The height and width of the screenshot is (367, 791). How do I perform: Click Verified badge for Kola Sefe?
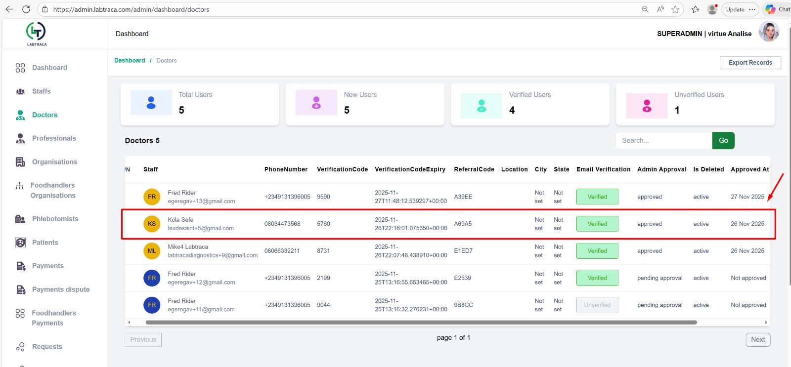coord(597,224)
